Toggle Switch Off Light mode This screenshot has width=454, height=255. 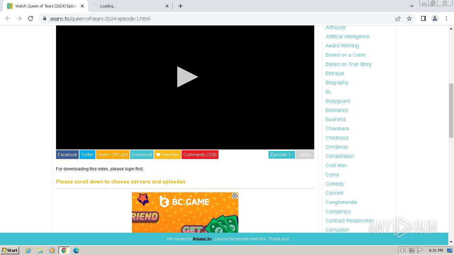point(113,155)
